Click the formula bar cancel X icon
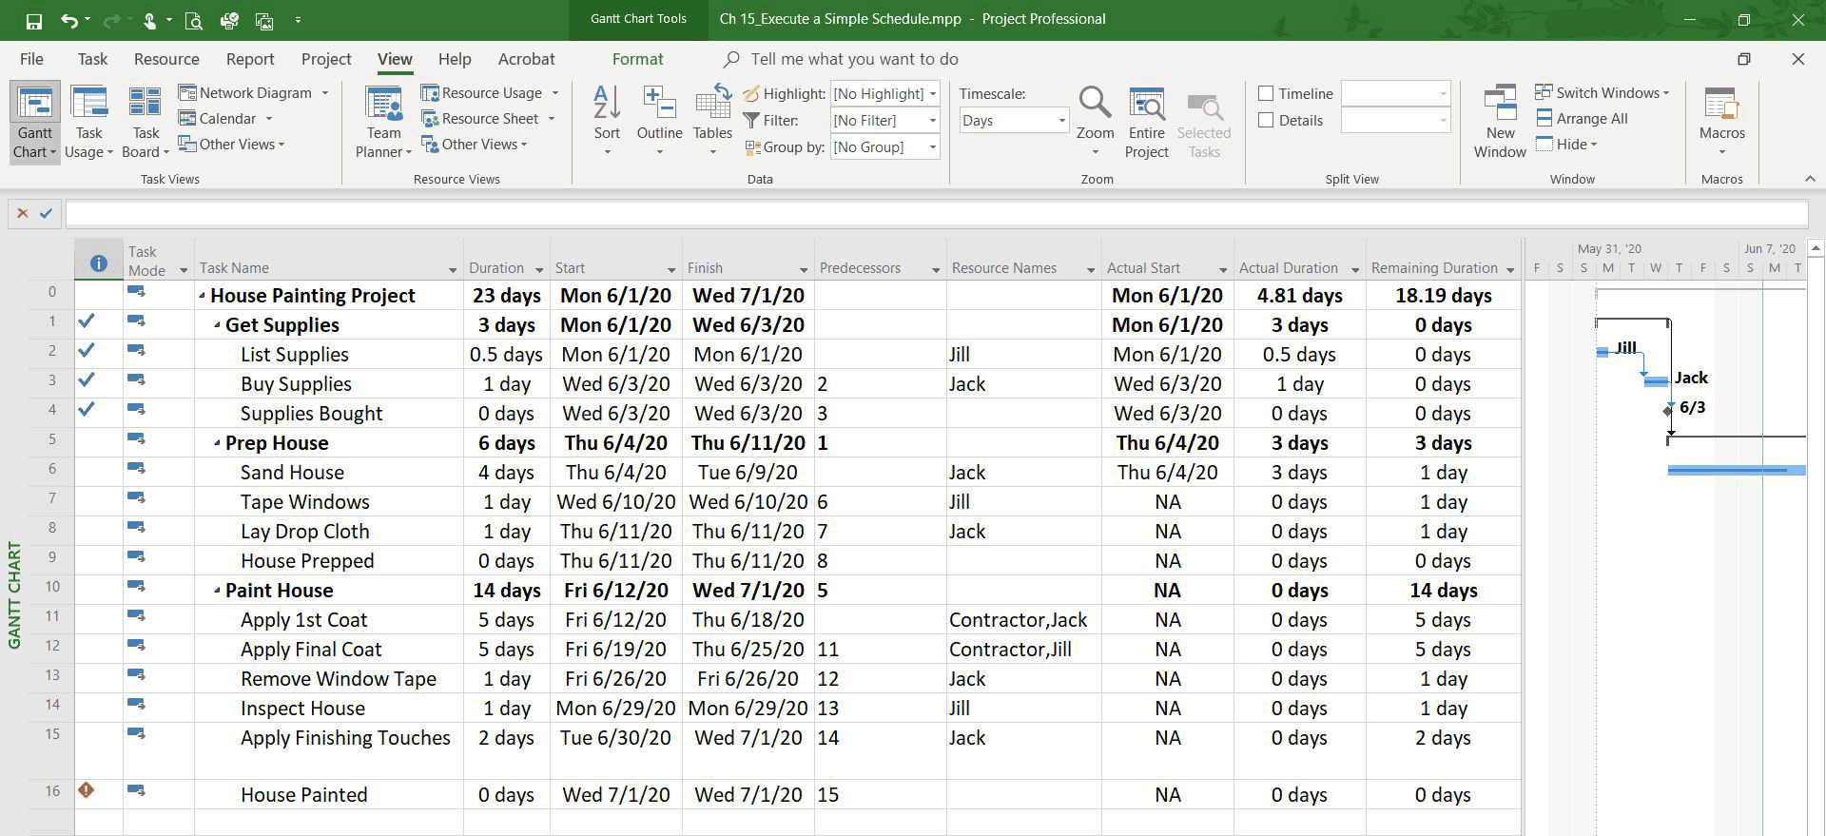1826x836 pixels. click(x=23, y=214)
